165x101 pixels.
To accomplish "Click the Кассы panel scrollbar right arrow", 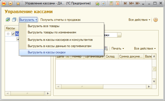I will coord(48,93).
